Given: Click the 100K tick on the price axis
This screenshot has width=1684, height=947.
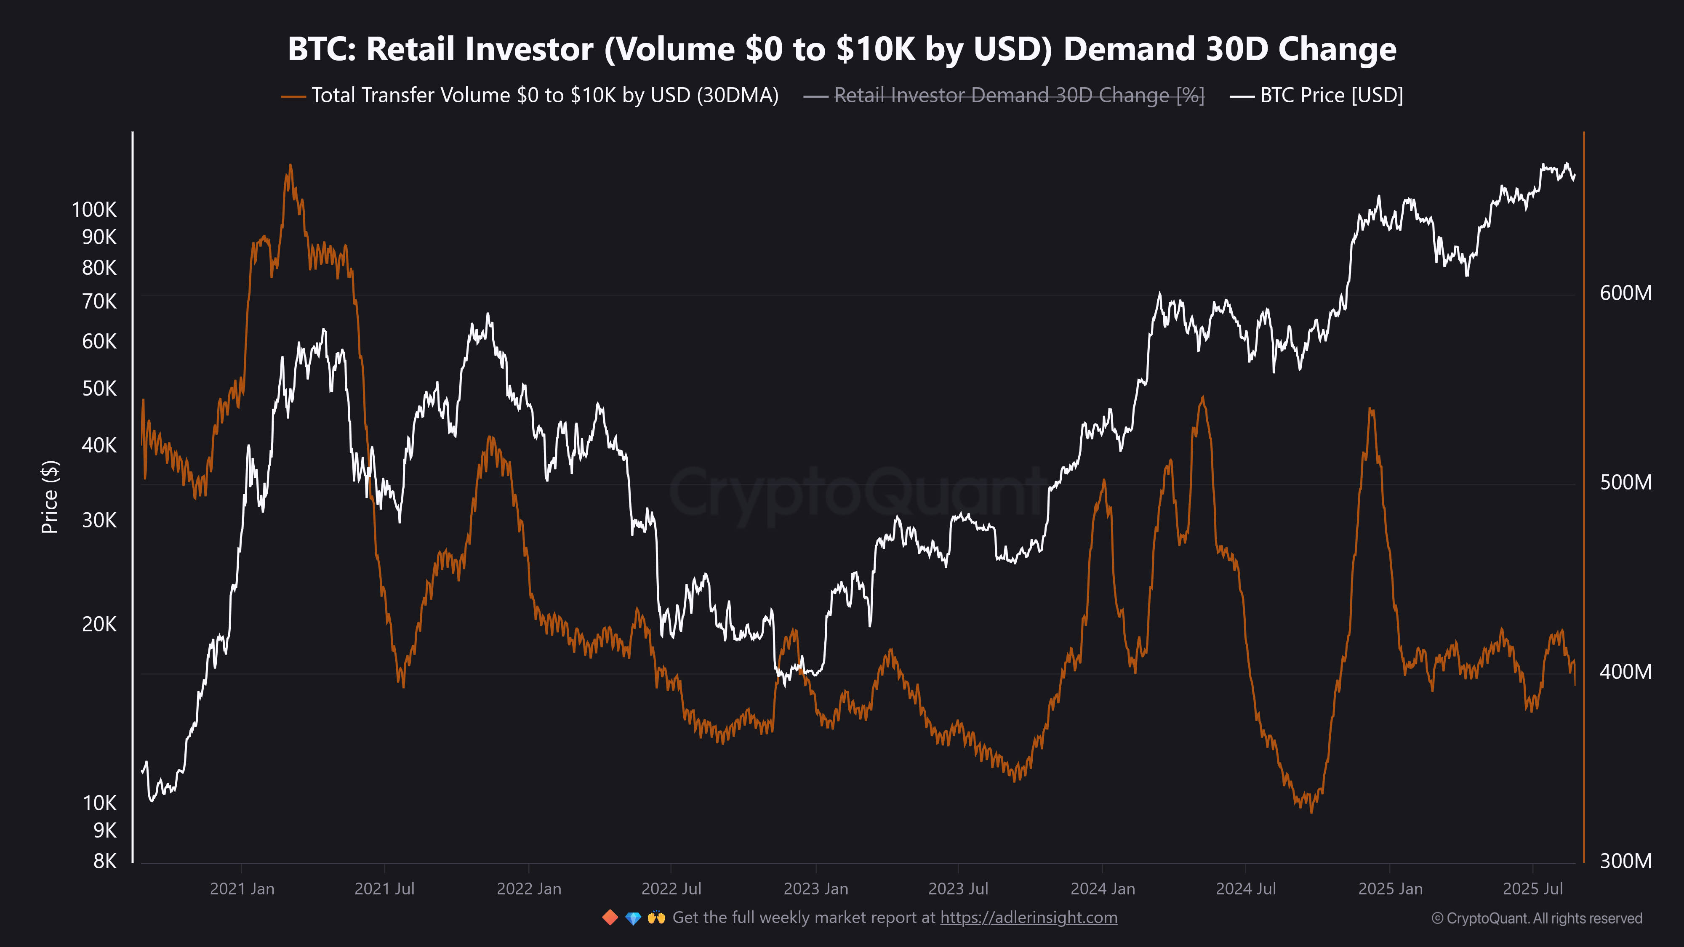Looking at the screenshot, I should pos(94,210).
